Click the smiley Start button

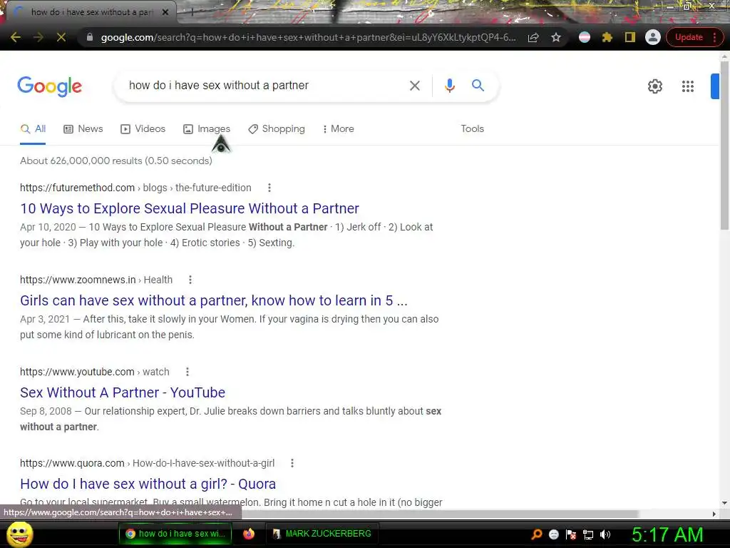[19, 534]
